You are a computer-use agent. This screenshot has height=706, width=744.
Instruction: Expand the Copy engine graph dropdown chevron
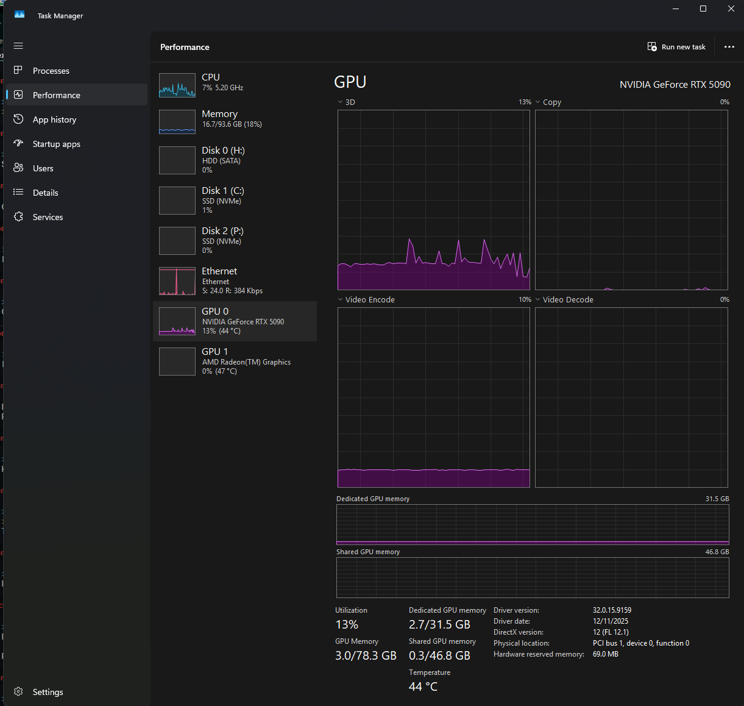(537, 102)
